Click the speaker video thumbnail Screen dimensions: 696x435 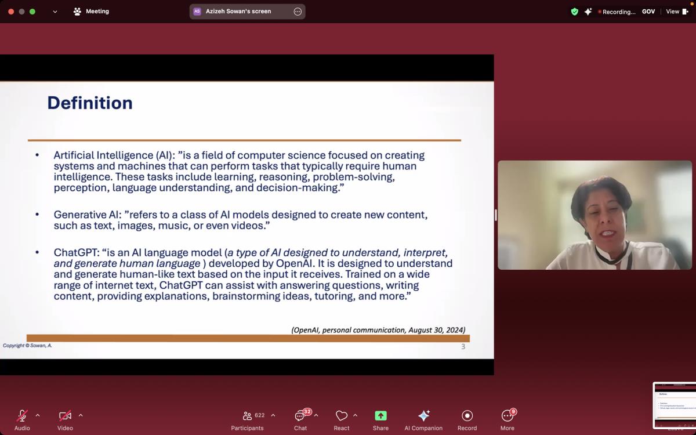[594, 215]
